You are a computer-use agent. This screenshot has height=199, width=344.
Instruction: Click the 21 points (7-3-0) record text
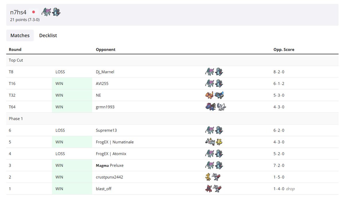tap(25, 20)
